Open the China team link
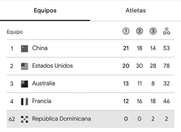This screenshot has height=132, width=181. pos(40,48)
